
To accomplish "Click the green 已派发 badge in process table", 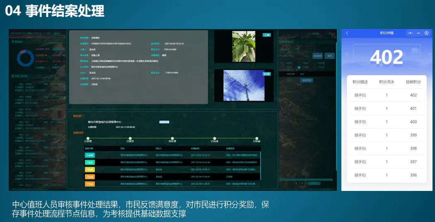I will coord(90,162).
